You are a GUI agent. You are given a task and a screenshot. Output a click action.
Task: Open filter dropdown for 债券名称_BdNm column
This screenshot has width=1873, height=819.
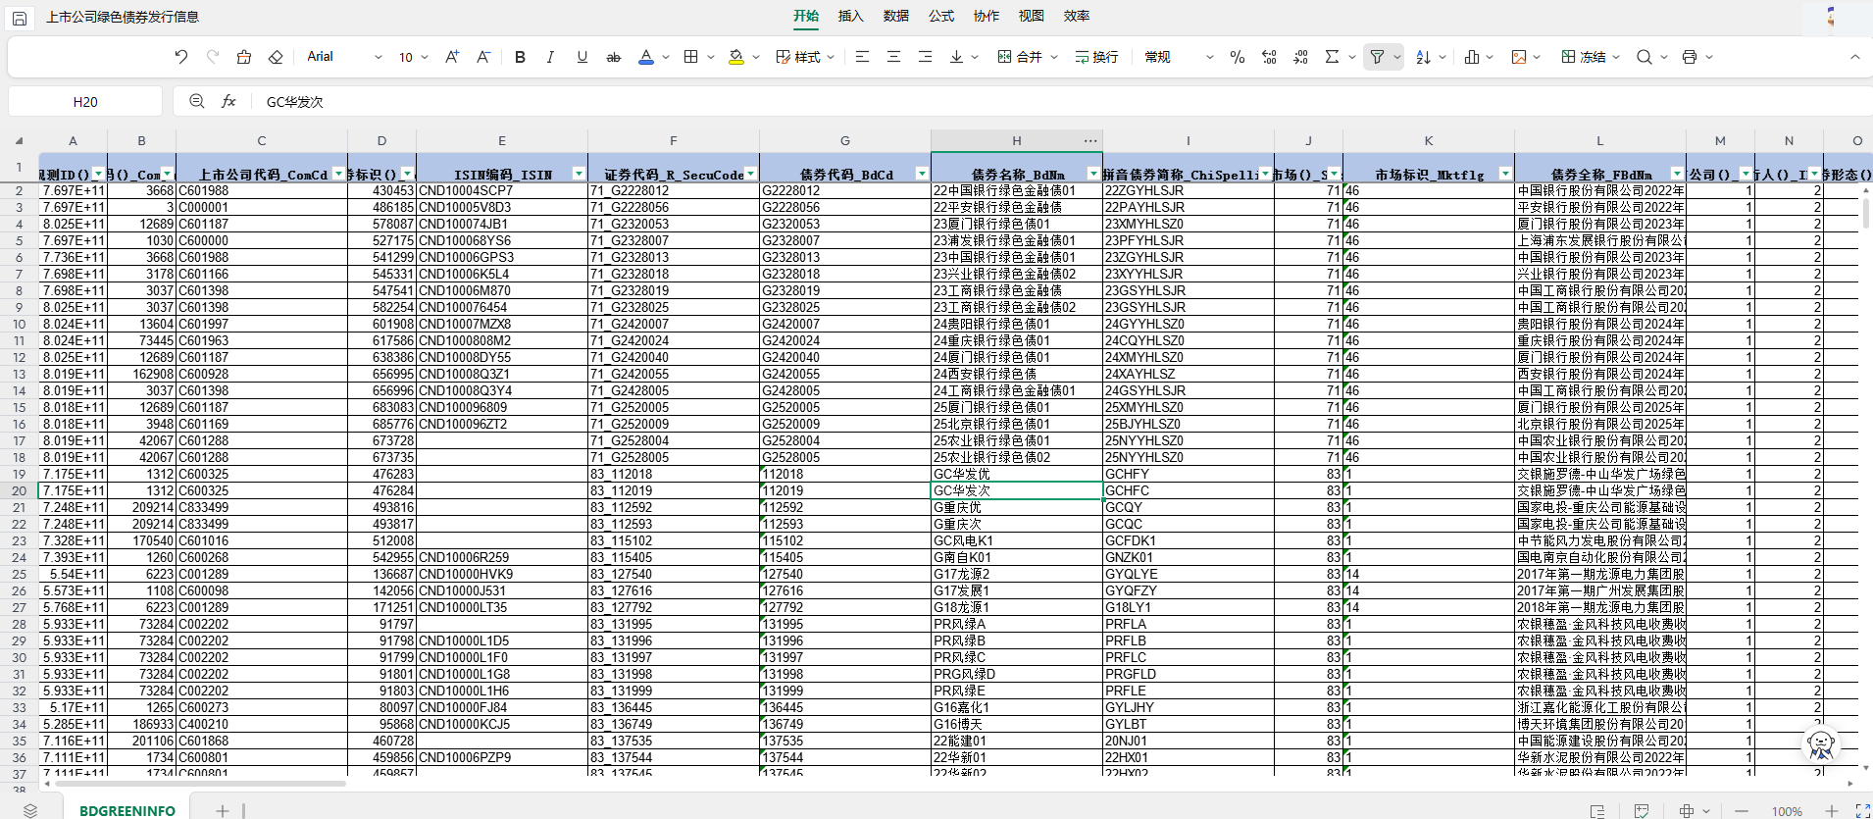click(x=1093, y=174)
